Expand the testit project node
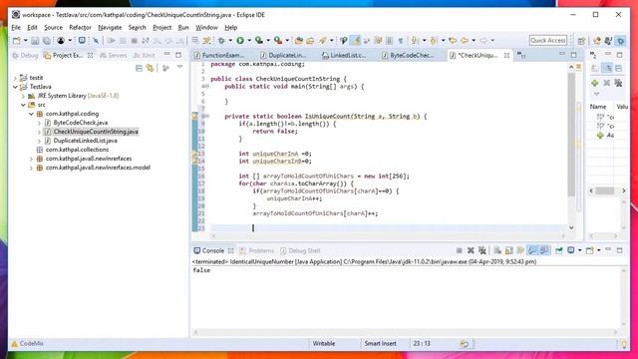Viewport: 638px width, 359px height. (16, 78)
